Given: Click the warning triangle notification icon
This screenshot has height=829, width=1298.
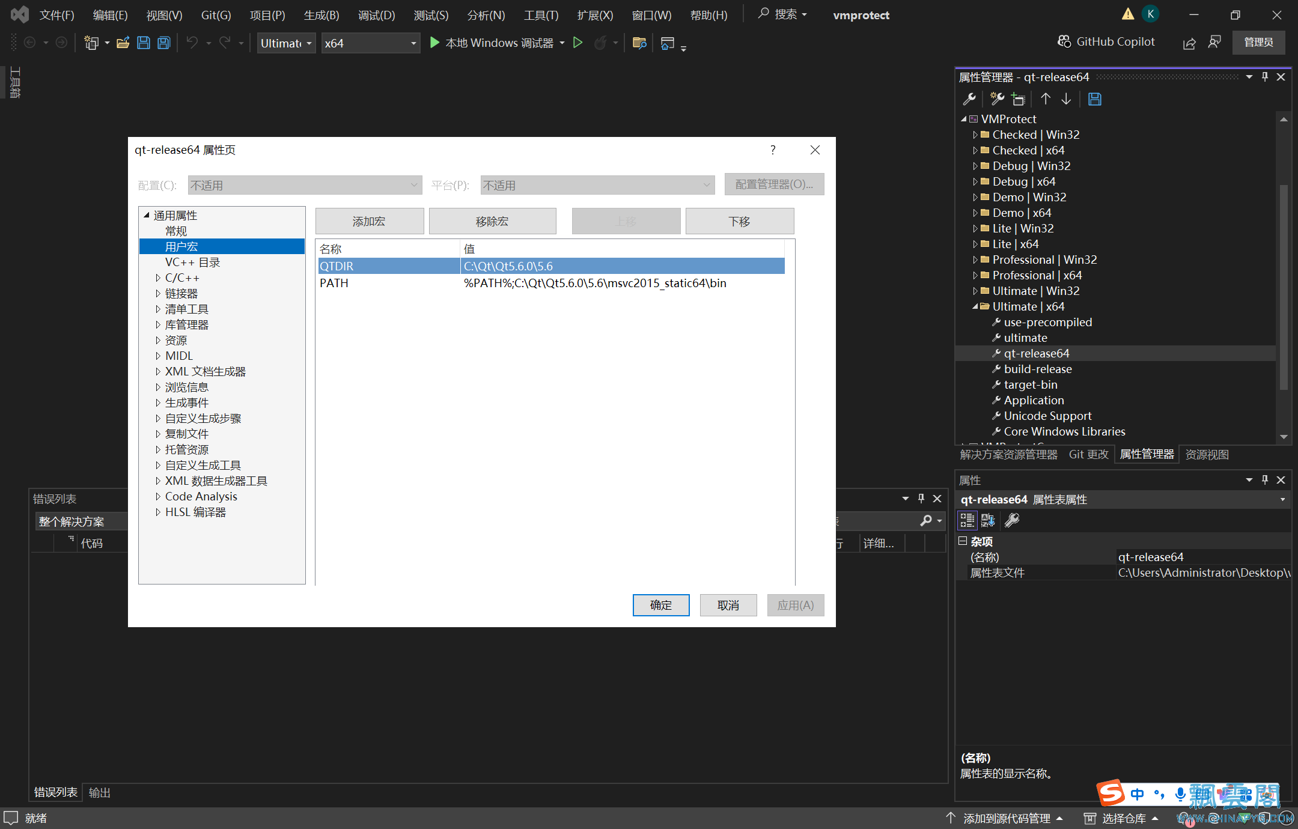Looking at the screenshot, I should [x=1128, y=14].
